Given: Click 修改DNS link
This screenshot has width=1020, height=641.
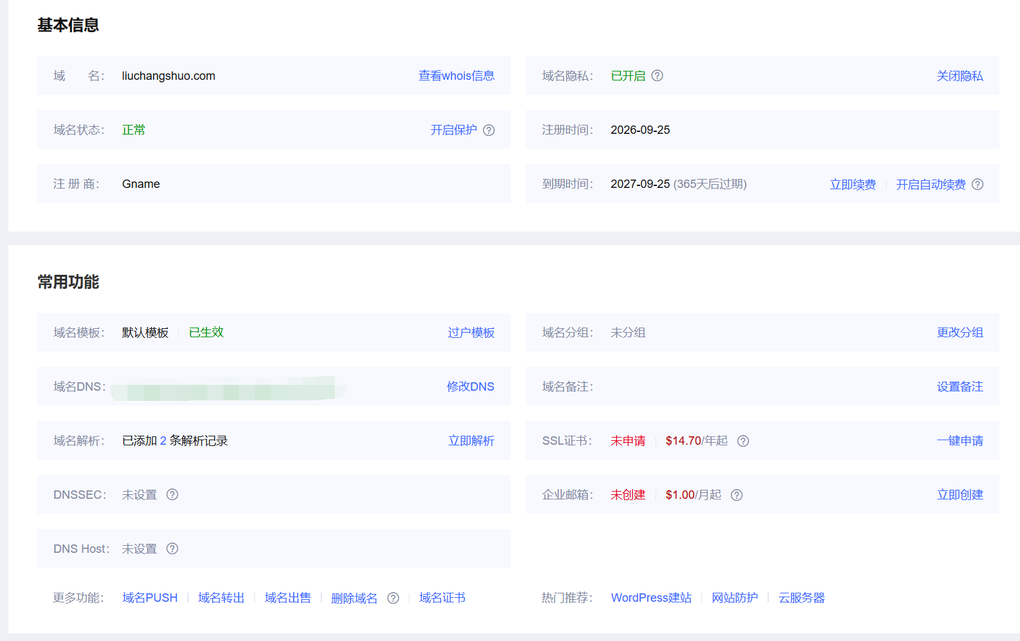Looking at the screenshot, I should pos(471,386).
